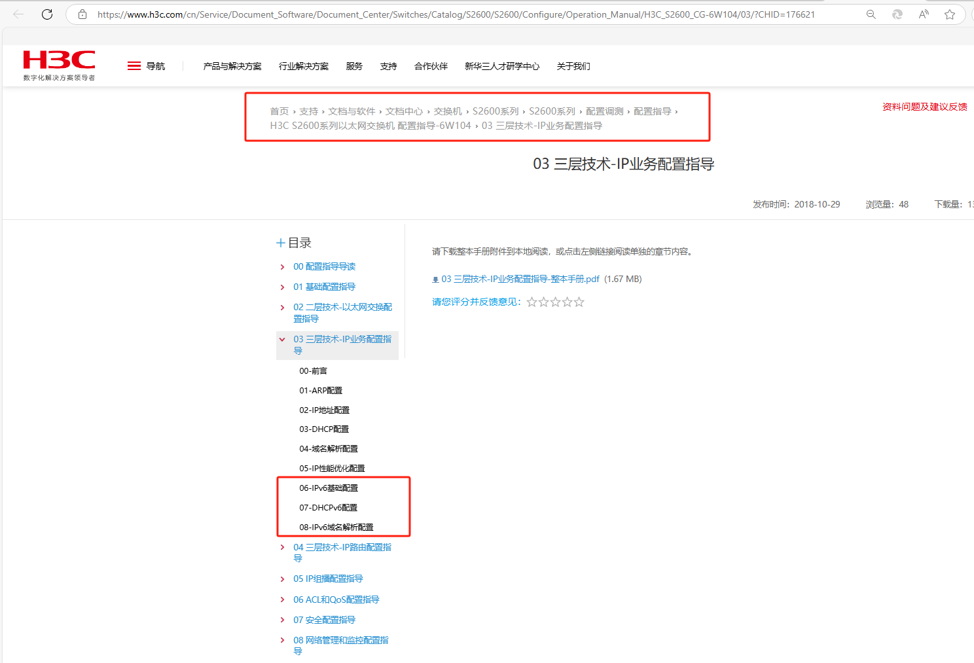Rate the document four stars
Image resolution: width=974 pixels, height=663 pixels.
(567, 302)
